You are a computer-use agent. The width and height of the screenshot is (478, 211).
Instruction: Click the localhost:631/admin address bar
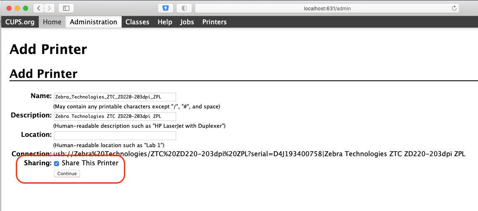pos(326,8)
